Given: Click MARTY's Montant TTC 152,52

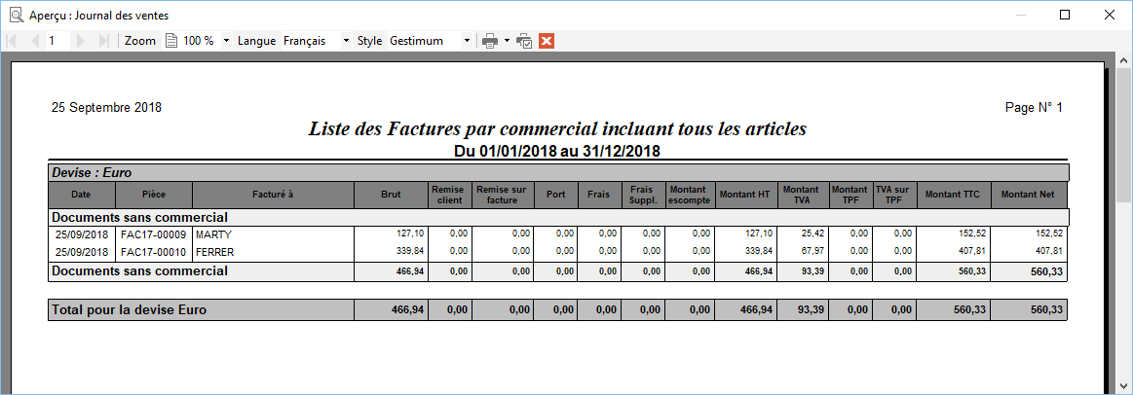Looking at the screenshot, I should (972, 233).
